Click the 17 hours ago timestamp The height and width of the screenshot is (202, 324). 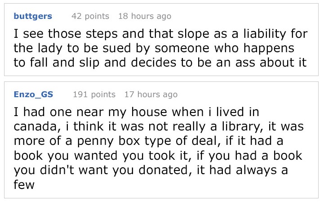click(x=151, y=94)
